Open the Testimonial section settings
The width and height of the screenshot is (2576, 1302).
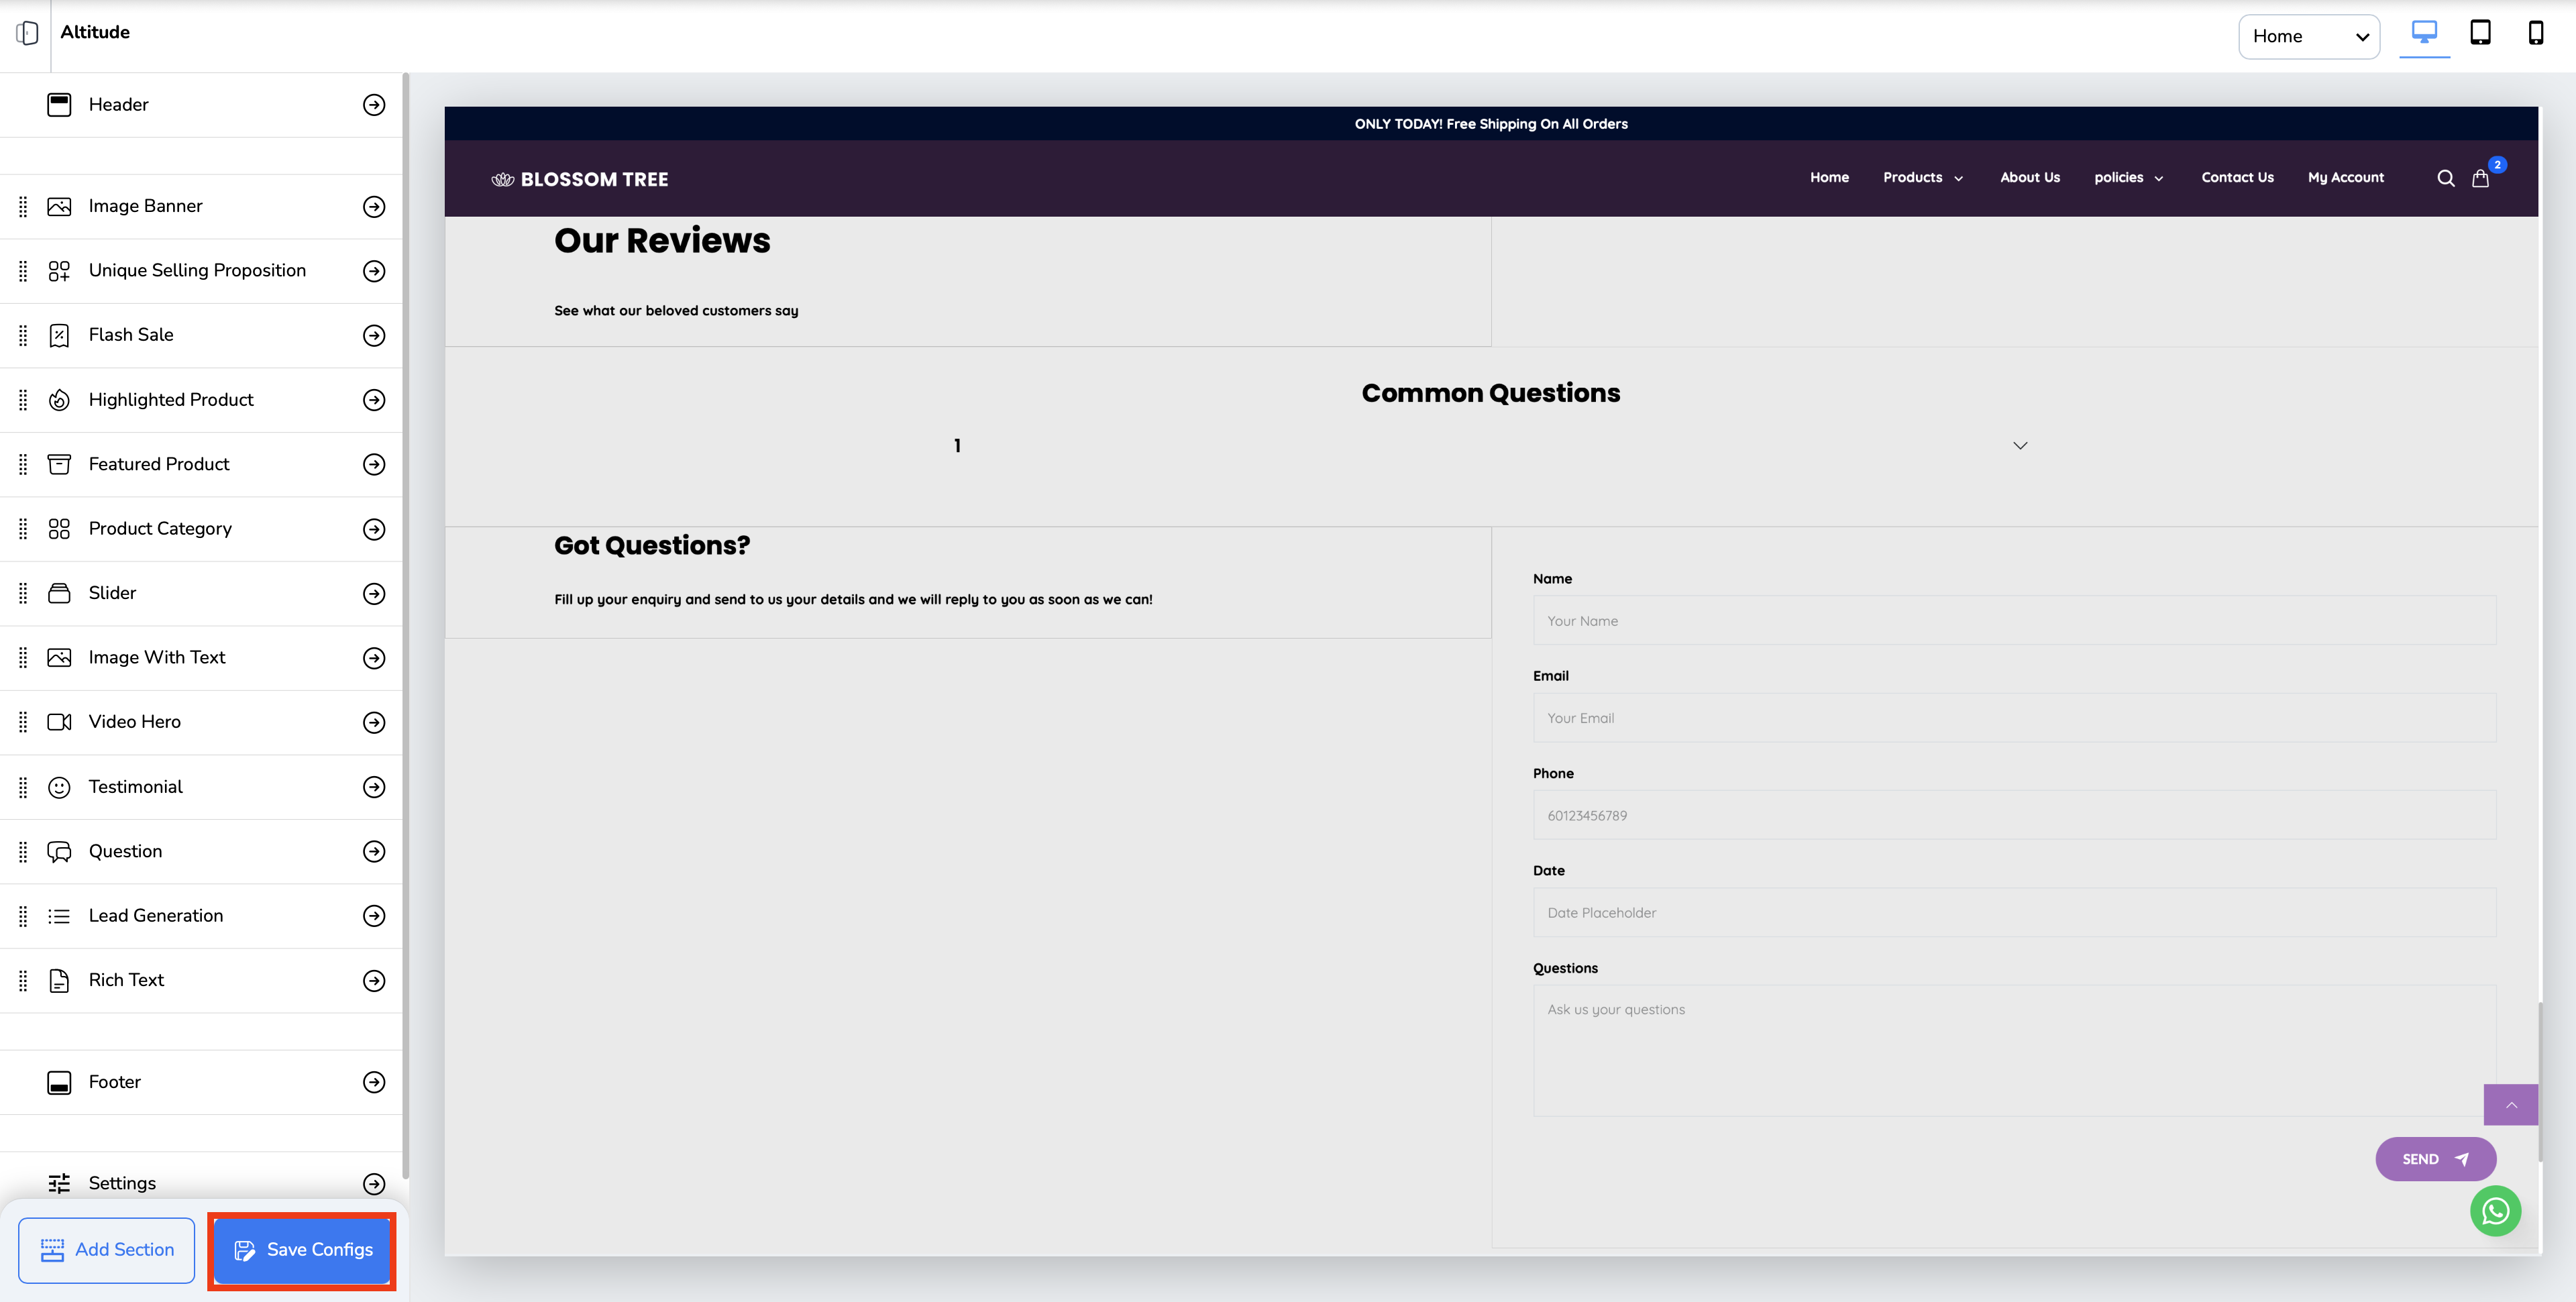coord(374,787)
